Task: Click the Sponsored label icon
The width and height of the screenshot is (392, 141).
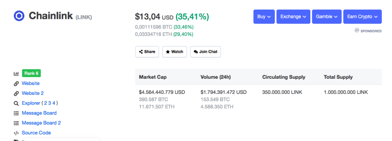Action: pyautogui.click(x=357, y=31)
